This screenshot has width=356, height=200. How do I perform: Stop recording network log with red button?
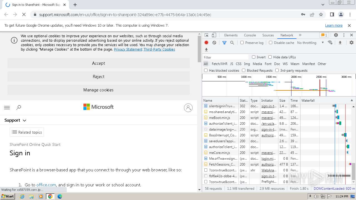(x=206, y=42)
